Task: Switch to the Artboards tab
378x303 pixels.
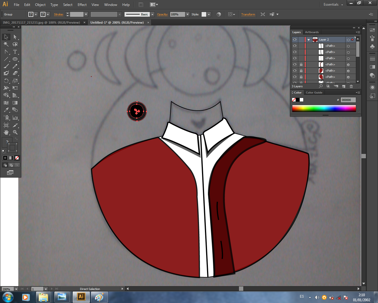Action: 312,32
